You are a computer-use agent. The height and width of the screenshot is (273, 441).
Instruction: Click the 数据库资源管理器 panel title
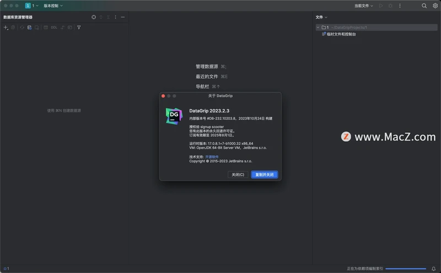18,17
